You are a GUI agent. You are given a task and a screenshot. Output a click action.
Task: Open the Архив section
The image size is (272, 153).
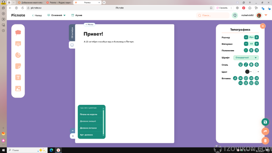coord(77,15)
